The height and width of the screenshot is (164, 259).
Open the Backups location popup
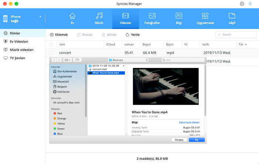click(128, 60)
